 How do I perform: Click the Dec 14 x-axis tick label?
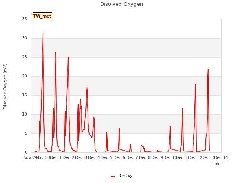click(x=221, y=157)
